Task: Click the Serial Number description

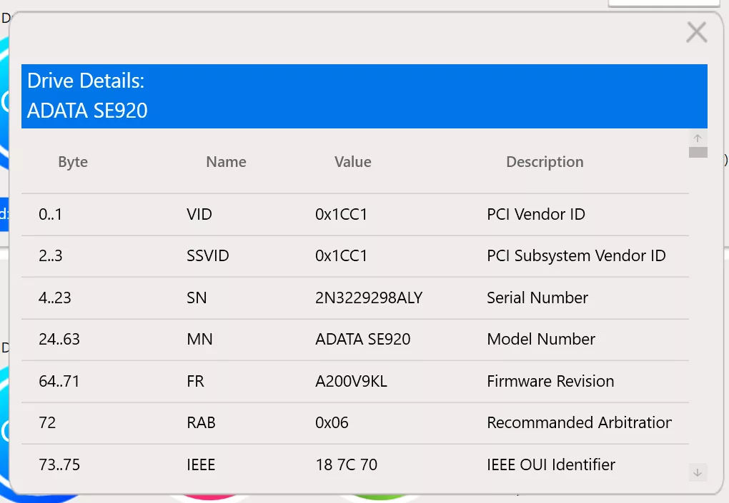Action: (x=537, y=298)
